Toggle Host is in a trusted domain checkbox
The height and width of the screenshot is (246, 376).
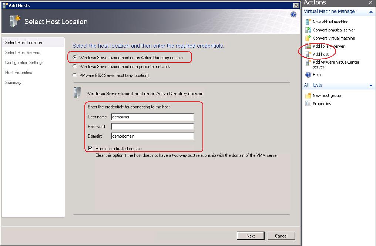click(90, 148)
